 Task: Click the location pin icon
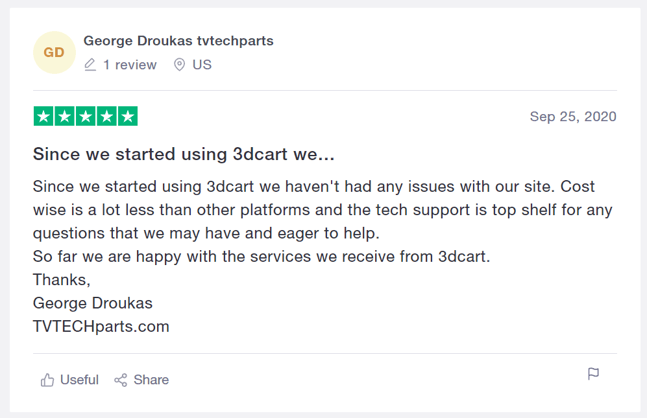[179, 65]
